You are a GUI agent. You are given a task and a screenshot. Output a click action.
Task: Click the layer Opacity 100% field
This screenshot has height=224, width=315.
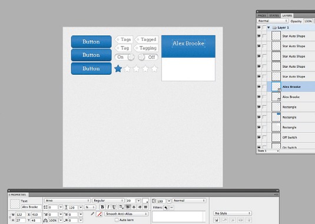pyautogui.click(x=308, y=21)
